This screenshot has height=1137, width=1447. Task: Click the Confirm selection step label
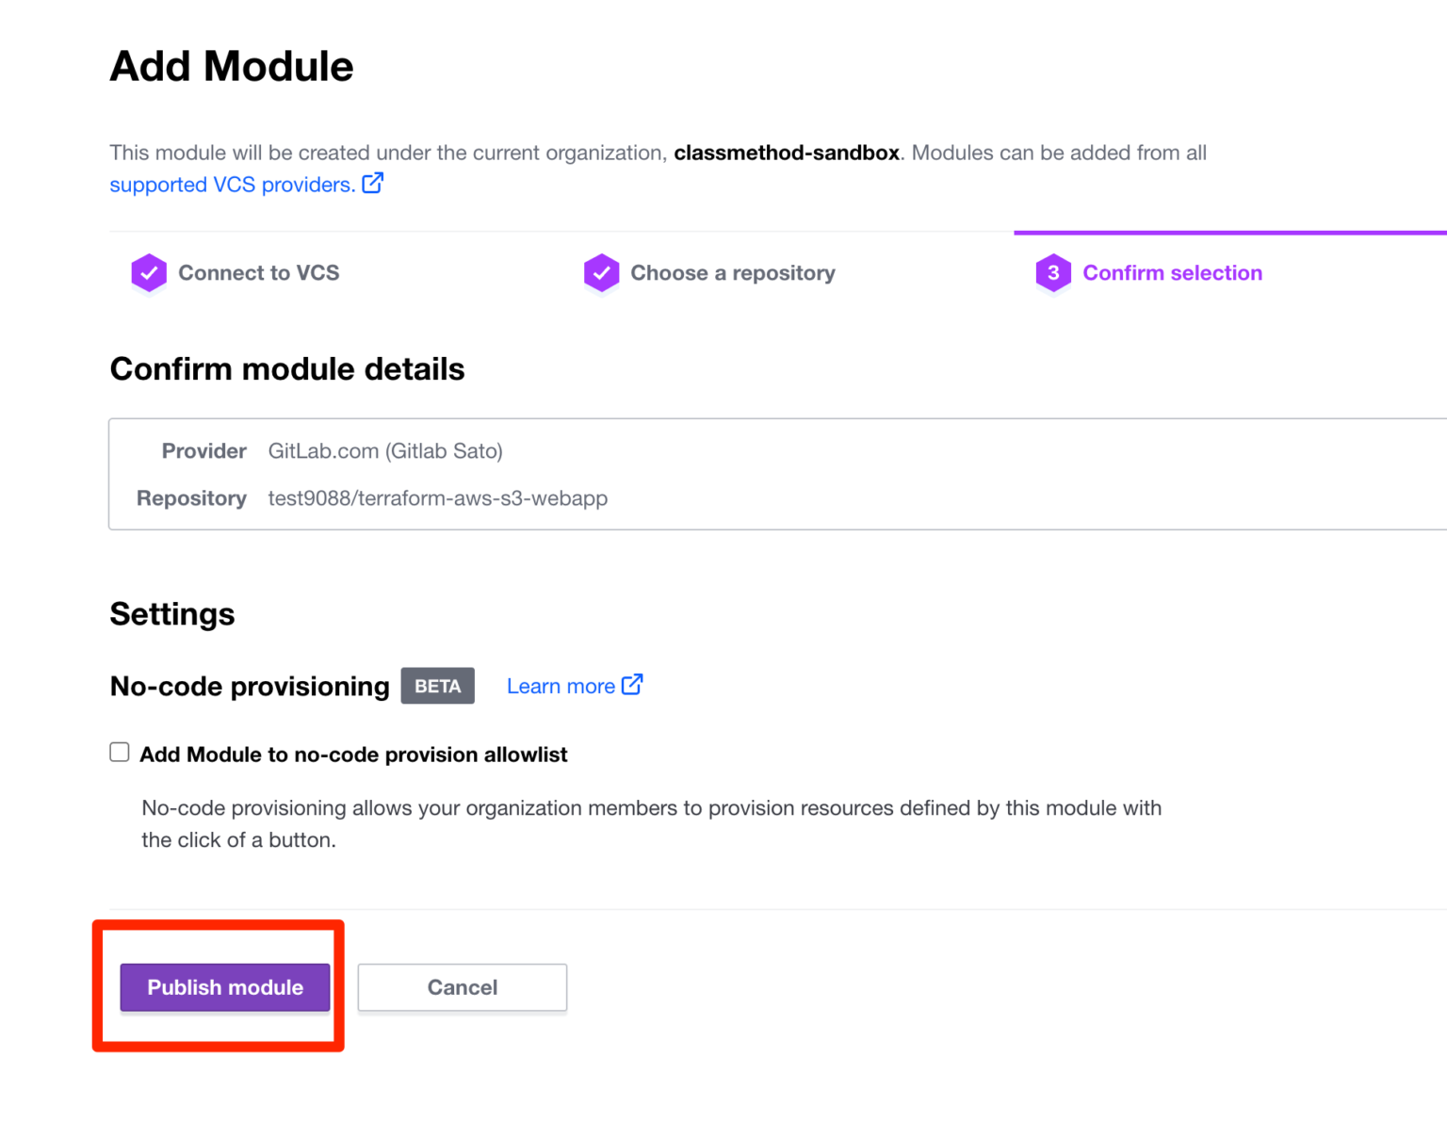1172,272
